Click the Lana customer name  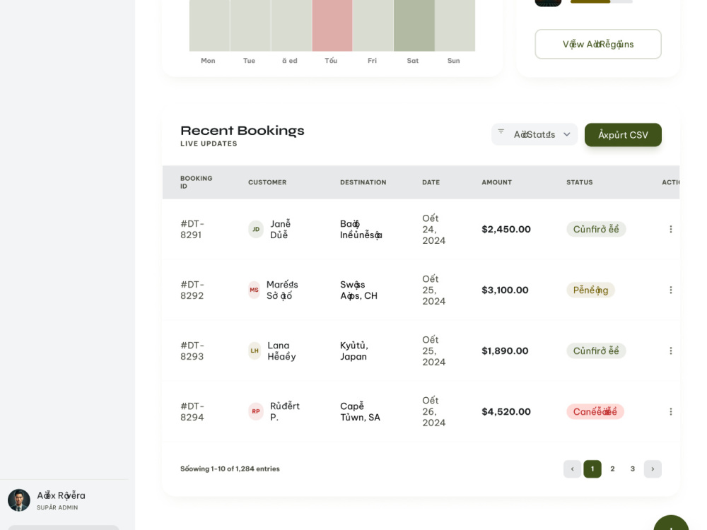pyautogui.click(x=281, y=351)
